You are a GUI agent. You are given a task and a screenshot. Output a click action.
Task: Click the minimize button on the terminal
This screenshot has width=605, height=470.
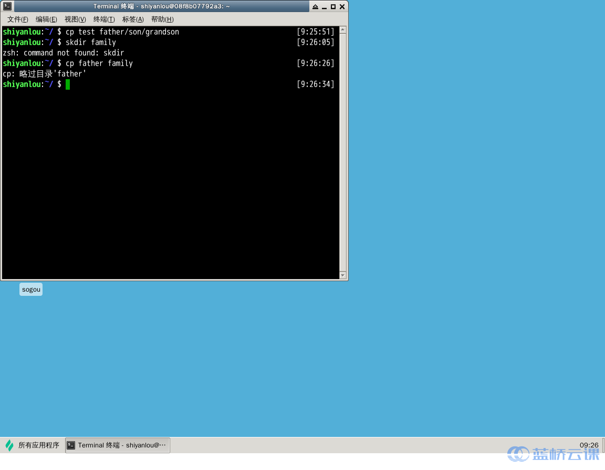pos(324,6)
